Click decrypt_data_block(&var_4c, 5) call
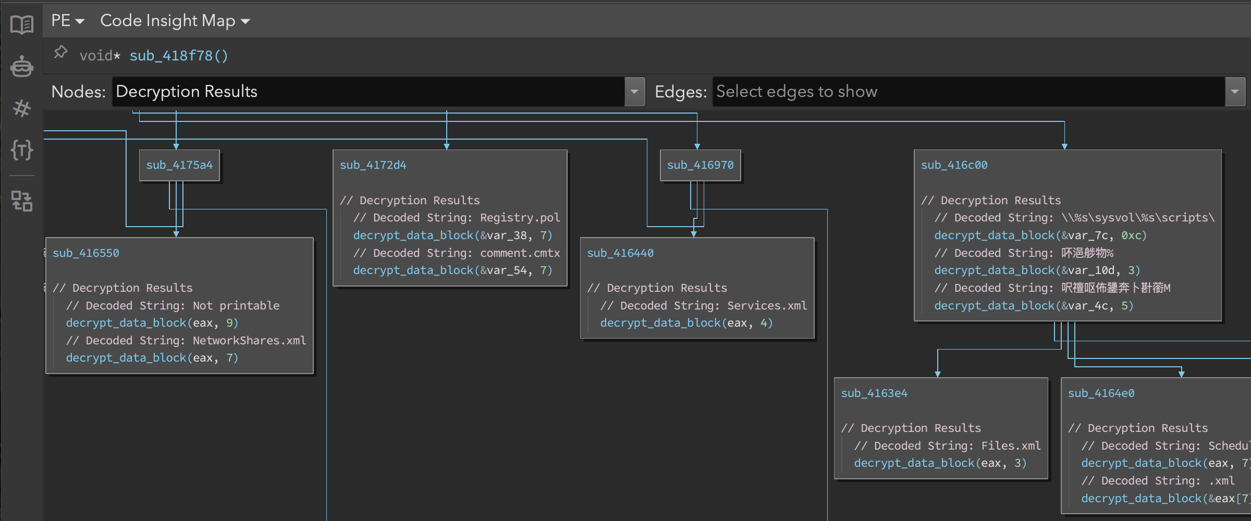 tap(1034, 306)
